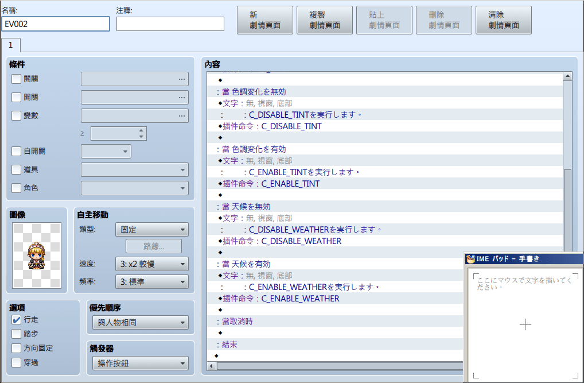
Task: Select text line C_DISABLE_TINTを実行します
Action: pyautogui.click(x=385, y=114)
